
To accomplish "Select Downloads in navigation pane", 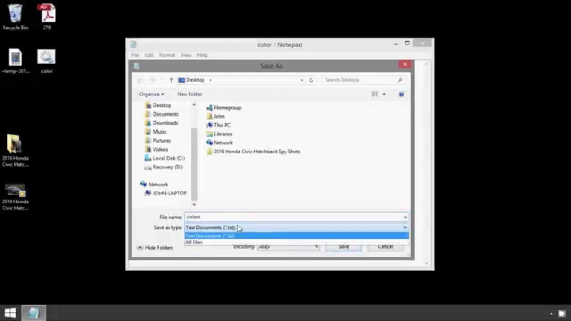I will click(x=161, y=123).
